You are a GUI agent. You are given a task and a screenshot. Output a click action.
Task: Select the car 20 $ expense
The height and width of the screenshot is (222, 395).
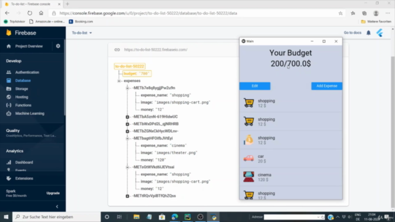pyautogui.click(x=291, y=158)
